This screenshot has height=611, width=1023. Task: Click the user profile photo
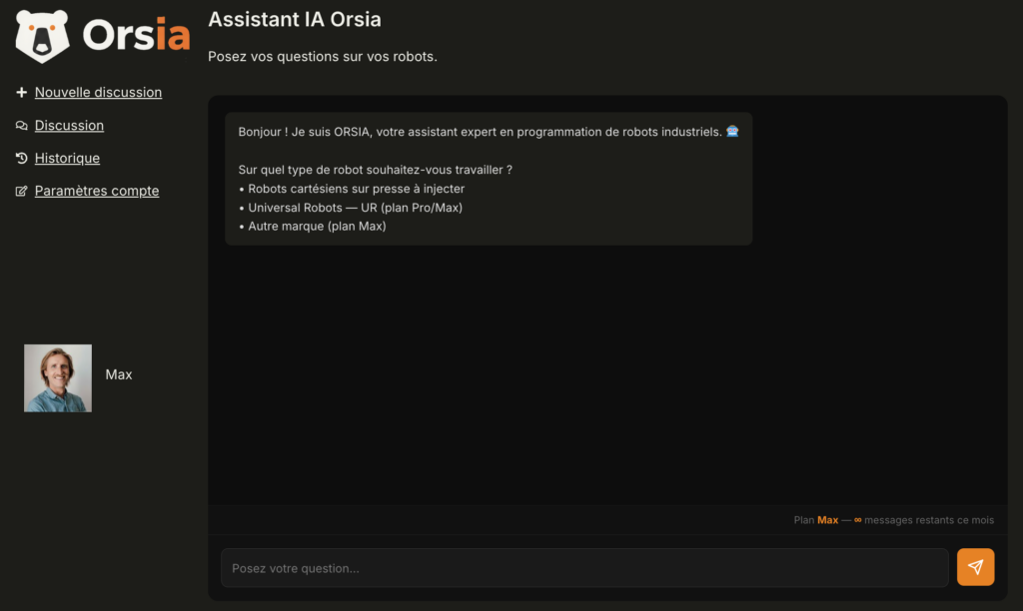pyautogui.click(x=58, y=378)
